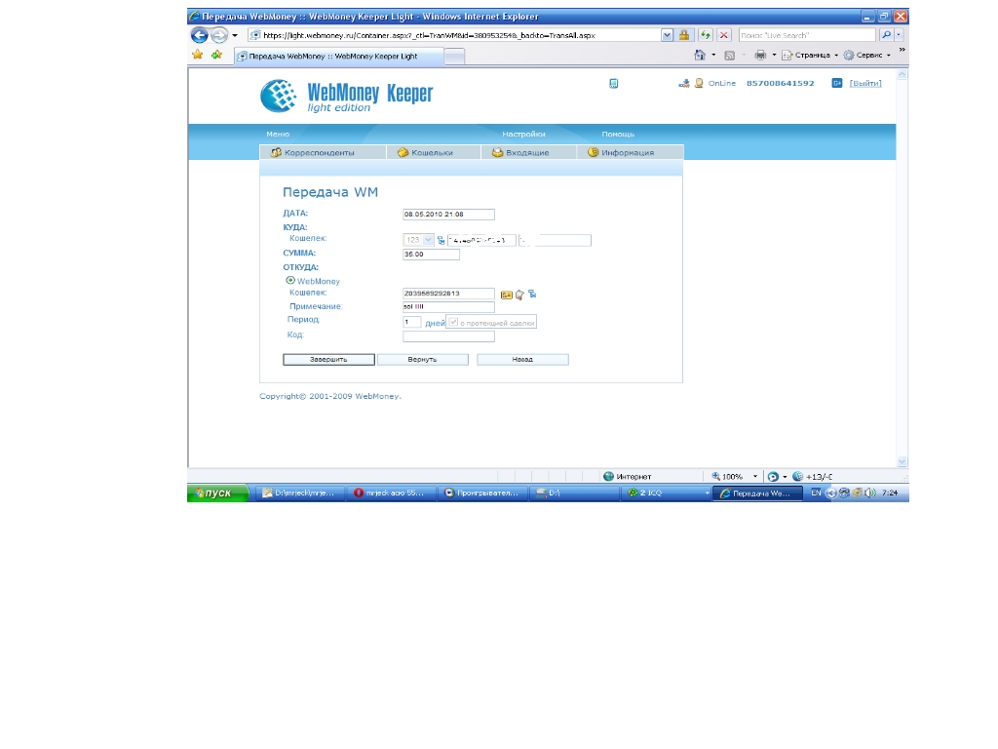Click the WebMoney Keeper logo
Screen dimensions: 998x749
click(x=346, y=97)
